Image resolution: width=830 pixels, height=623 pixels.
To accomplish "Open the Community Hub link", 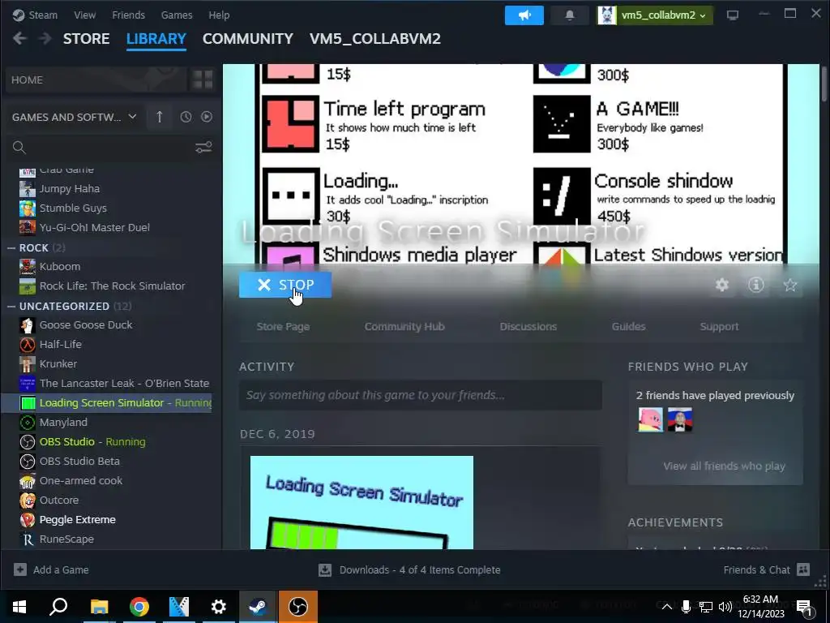I will [x=404, y=327].
